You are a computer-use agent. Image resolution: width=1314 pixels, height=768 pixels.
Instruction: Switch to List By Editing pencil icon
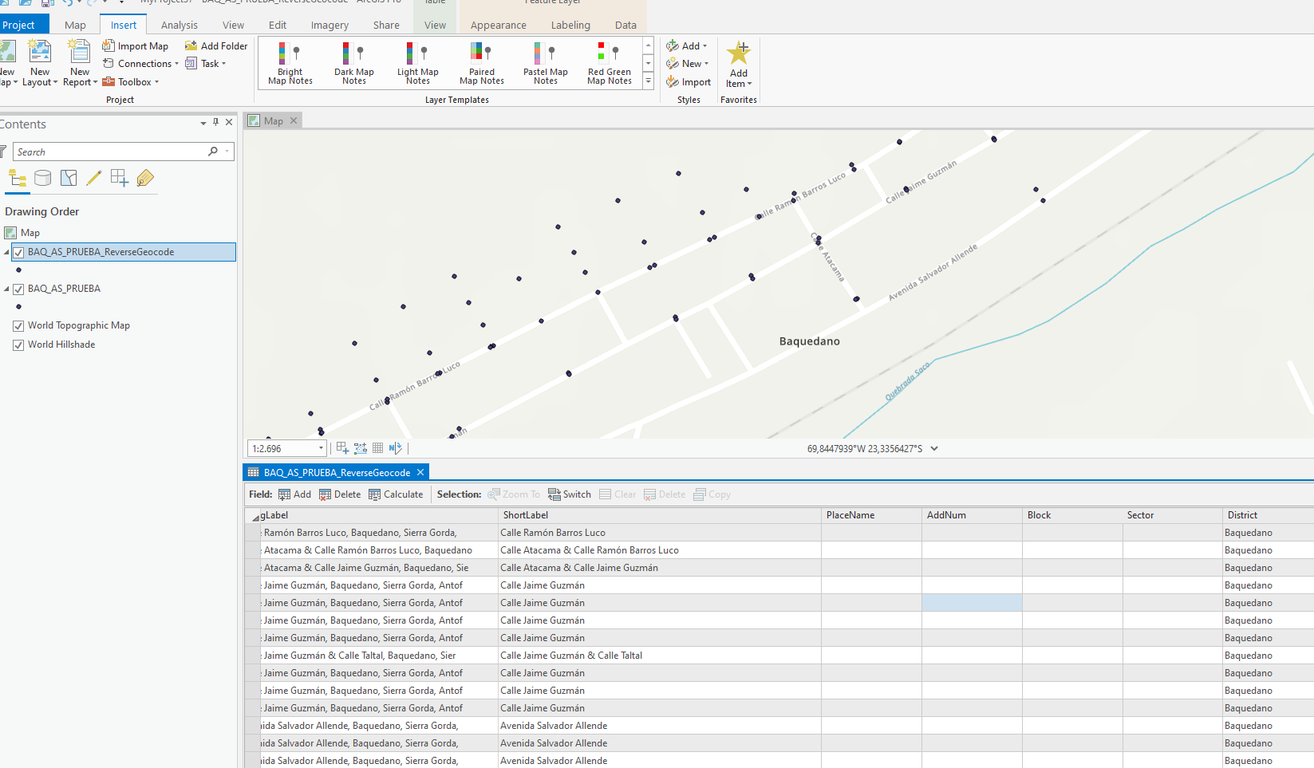point(94,178)
